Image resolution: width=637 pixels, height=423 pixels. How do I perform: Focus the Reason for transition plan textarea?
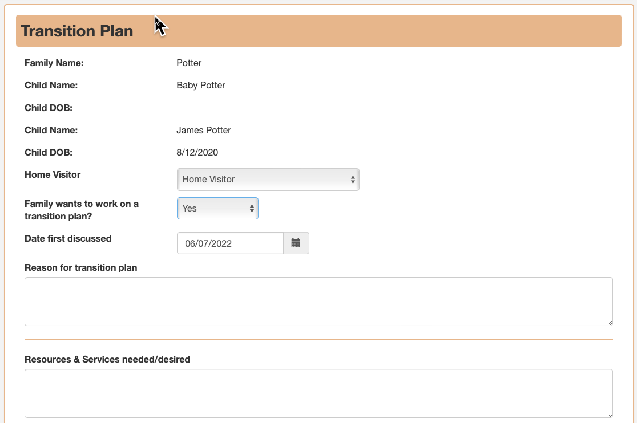point(318,302)
